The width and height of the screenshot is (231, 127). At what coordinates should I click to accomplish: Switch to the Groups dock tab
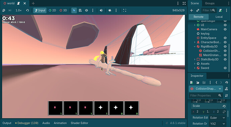[210, 3]
